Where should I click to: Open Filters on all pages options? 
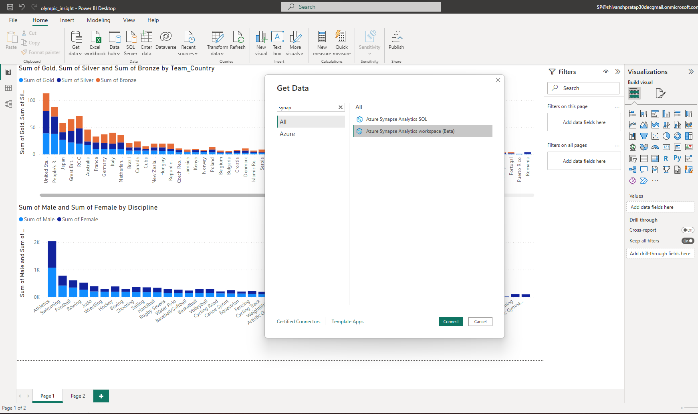[617, 146]
